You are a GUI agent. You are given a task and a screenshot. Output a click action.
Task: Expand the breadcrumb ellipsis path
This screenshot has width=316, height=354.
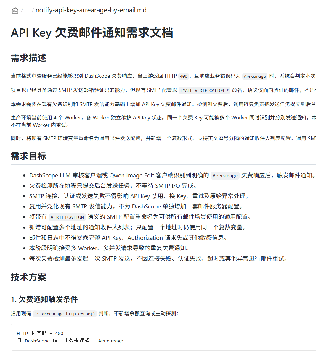[x=27, y=10]
